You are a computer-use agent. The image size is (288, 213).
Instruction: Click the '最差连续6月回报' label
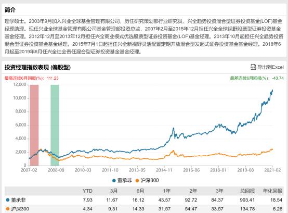pos(250,78)
